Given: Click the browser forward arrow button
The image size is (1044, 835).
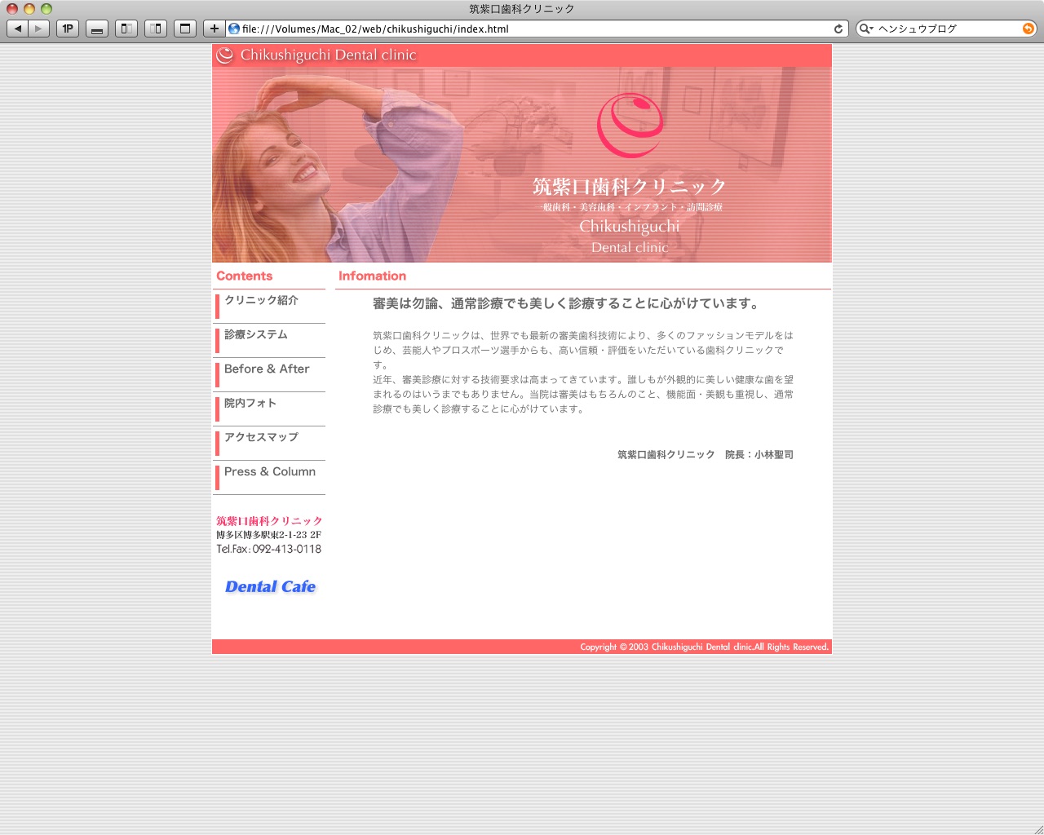Looking at the screenshot, I should [x=38, y=29].
